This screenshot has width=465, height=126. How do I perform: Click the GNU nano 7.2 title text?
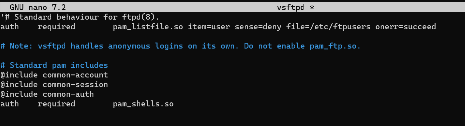[38, 7]
